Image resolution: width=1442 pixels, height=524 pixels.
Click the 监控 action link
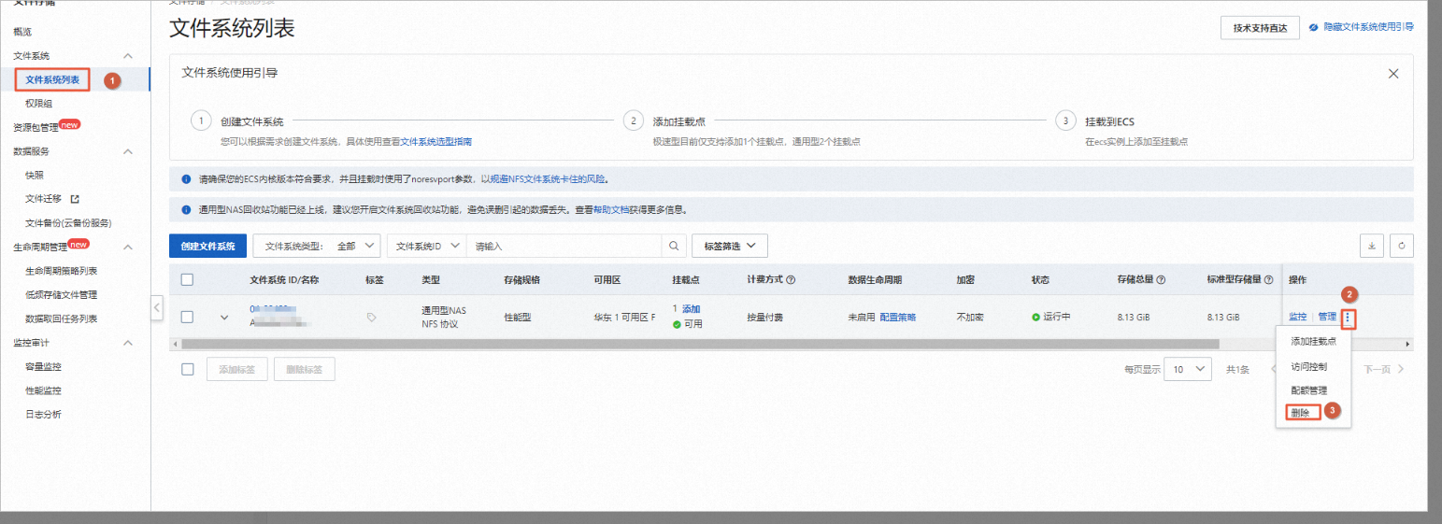point(1297,318)
